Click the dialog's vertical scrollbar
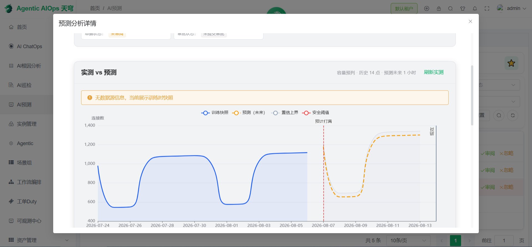532x247 pixels. point(472,96)
